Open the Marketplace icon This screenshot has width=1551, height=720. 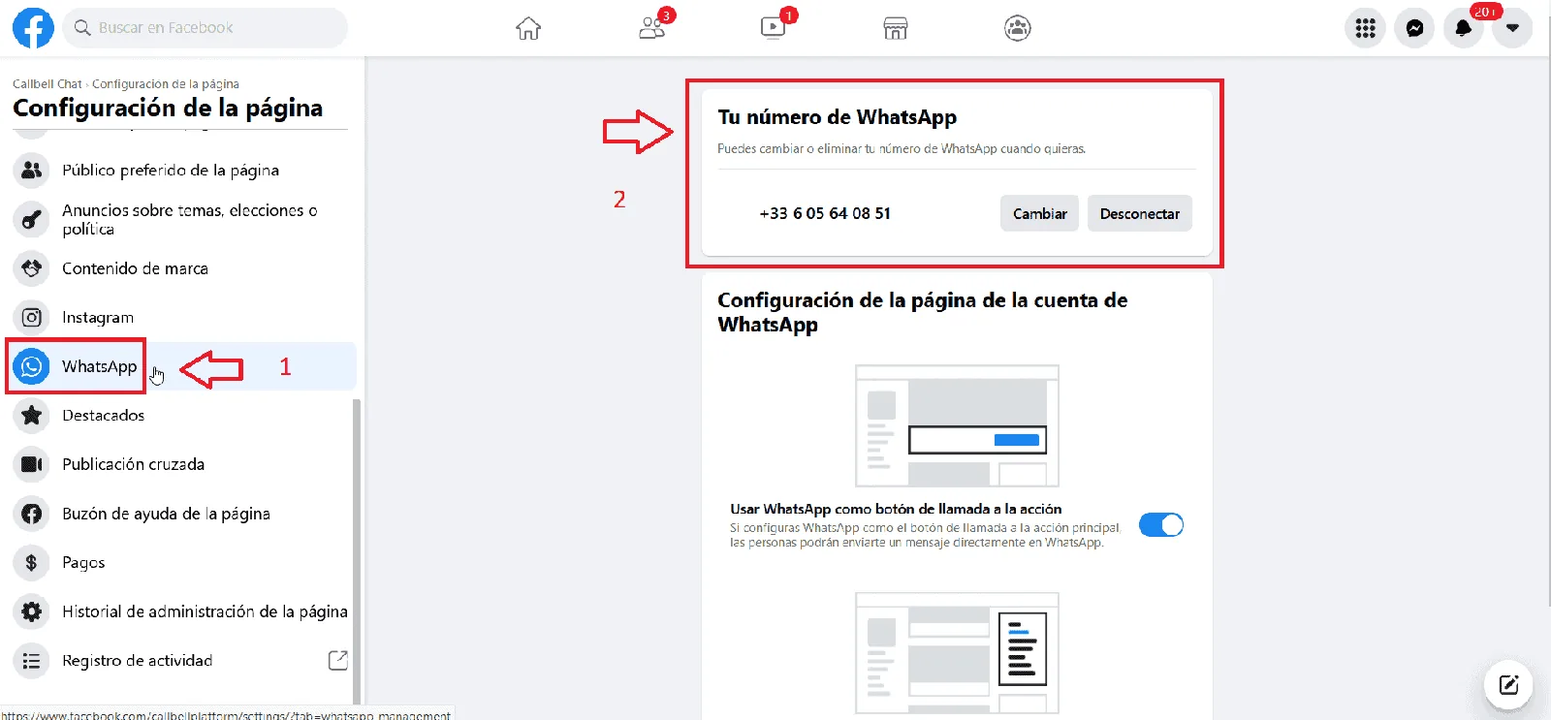pyautogui.click(x=896, y=28)
